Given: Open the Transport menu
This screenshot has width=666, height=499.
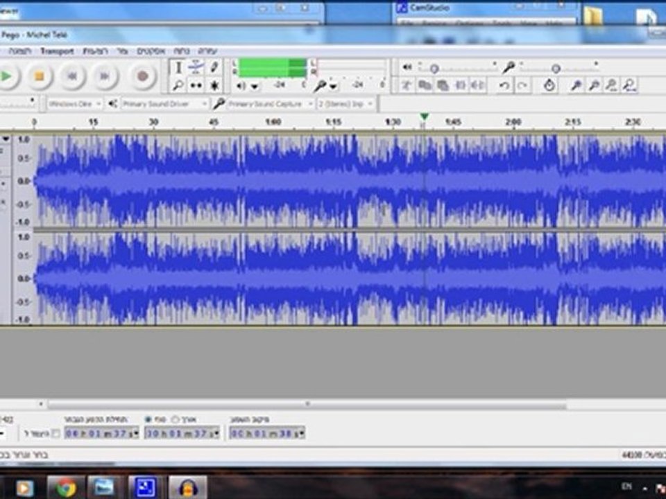Looking at the screenshot, I should [x=57, y=51].
